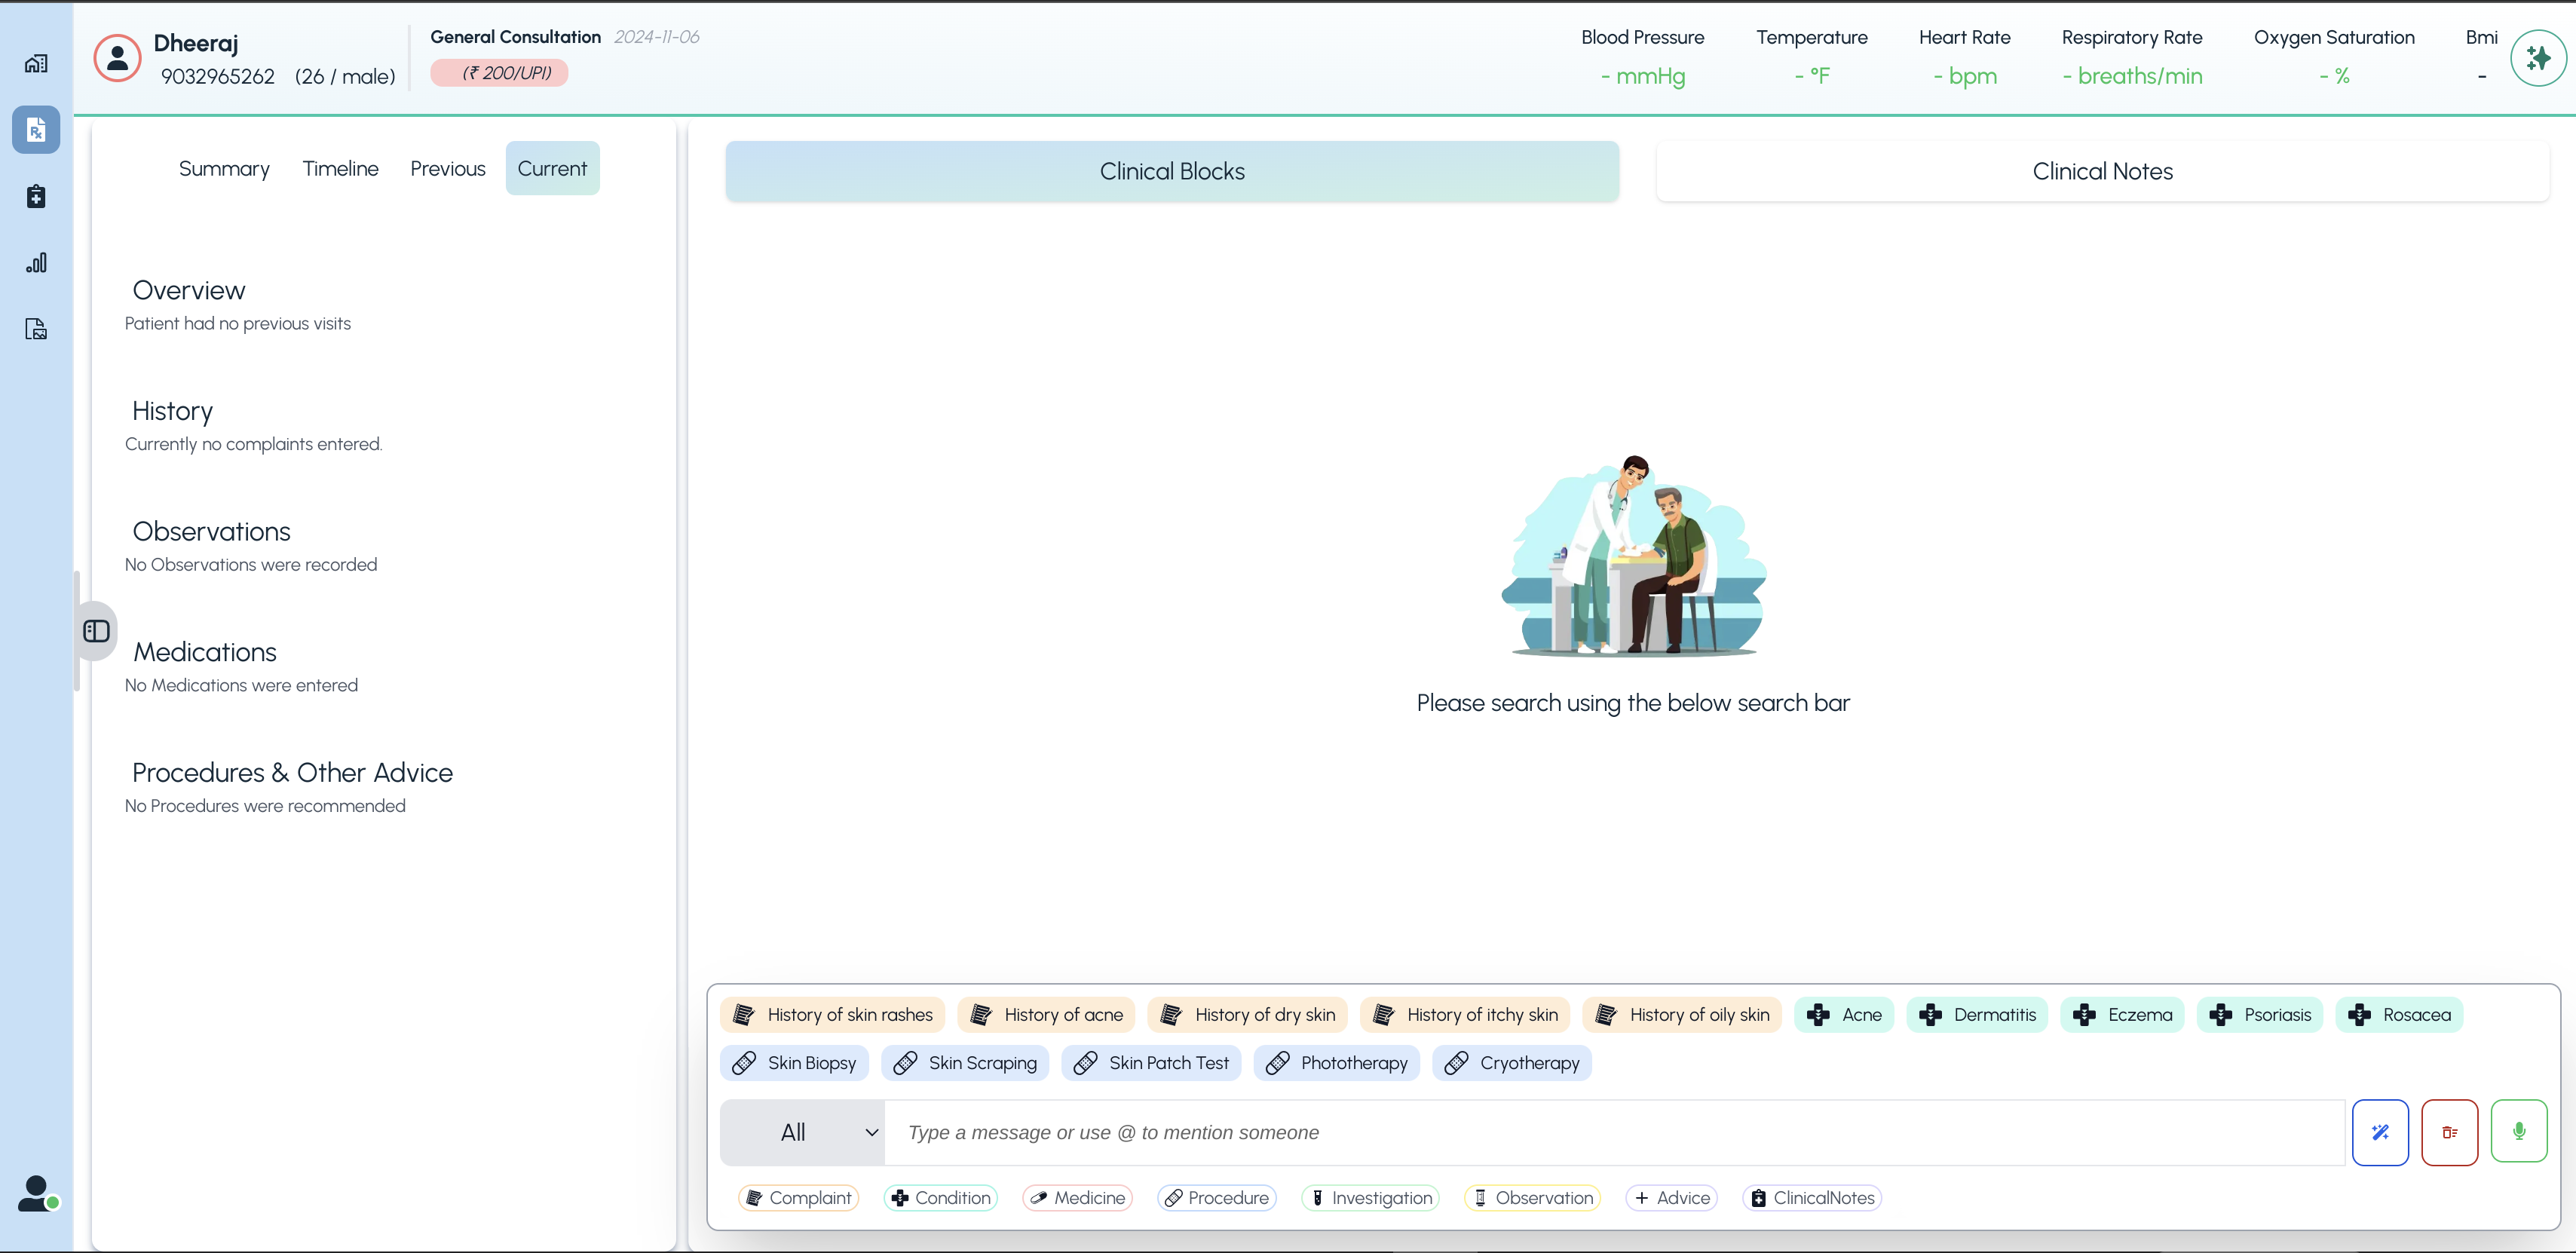Select the prescription Rx sidebar icon

tap(36, 130)
